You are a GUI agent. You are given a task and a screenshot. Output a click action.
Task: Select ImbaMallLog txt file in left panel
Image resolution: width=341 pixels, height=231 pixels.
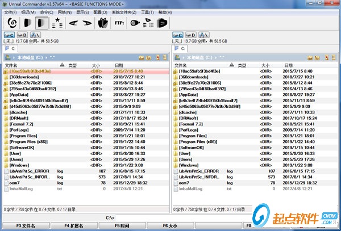coord(86,188)
